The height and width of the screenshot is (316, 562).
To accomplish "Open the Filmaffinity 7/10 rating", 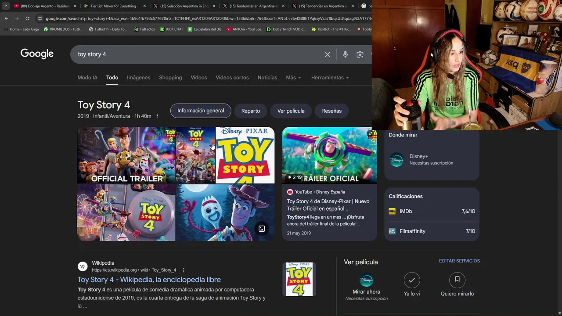I will 432,231.
